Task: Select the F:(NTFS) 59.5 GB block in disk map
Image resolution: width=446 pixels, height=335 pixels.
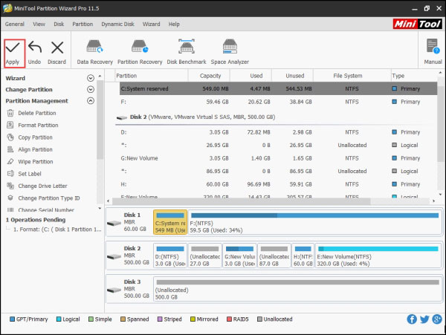Action: click(314, 222)
